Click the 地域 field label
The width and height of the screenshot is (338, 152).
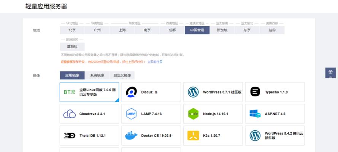pyautogui.click(x=36, y=30)
